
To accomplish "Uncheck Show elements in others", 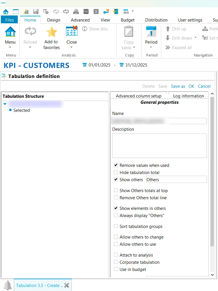I will coord(116,208).
